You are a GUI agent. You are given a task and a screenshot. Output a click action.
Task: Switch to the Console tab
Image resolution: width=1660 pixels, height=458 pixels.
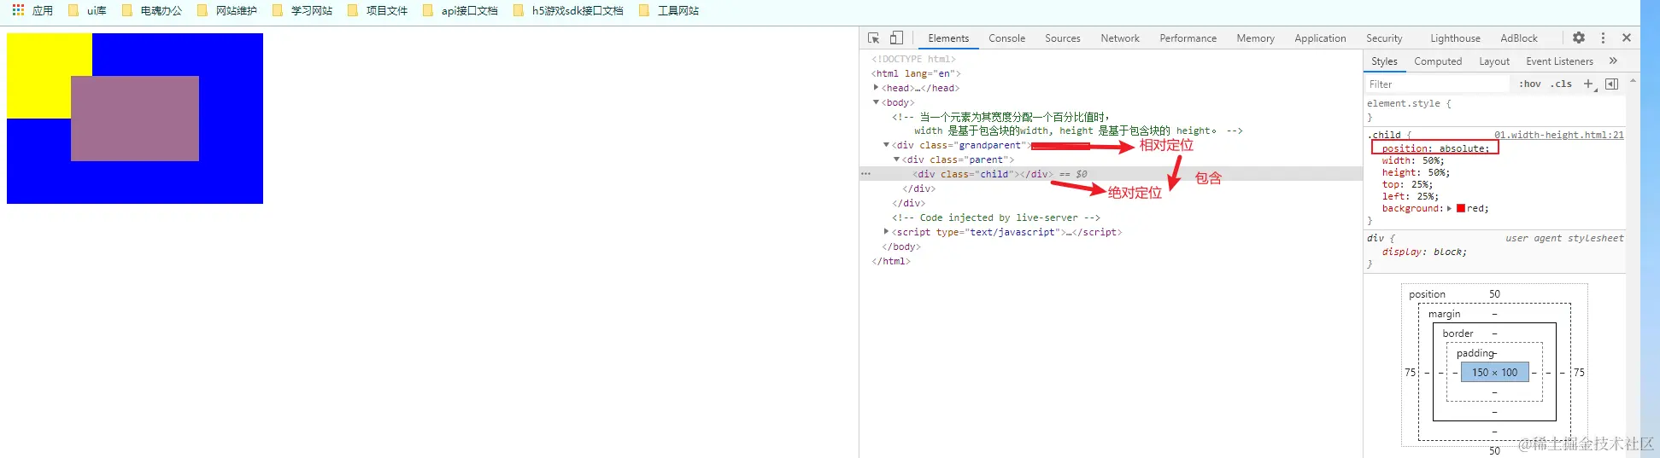pyautogui.click(x=1006, y=38)
